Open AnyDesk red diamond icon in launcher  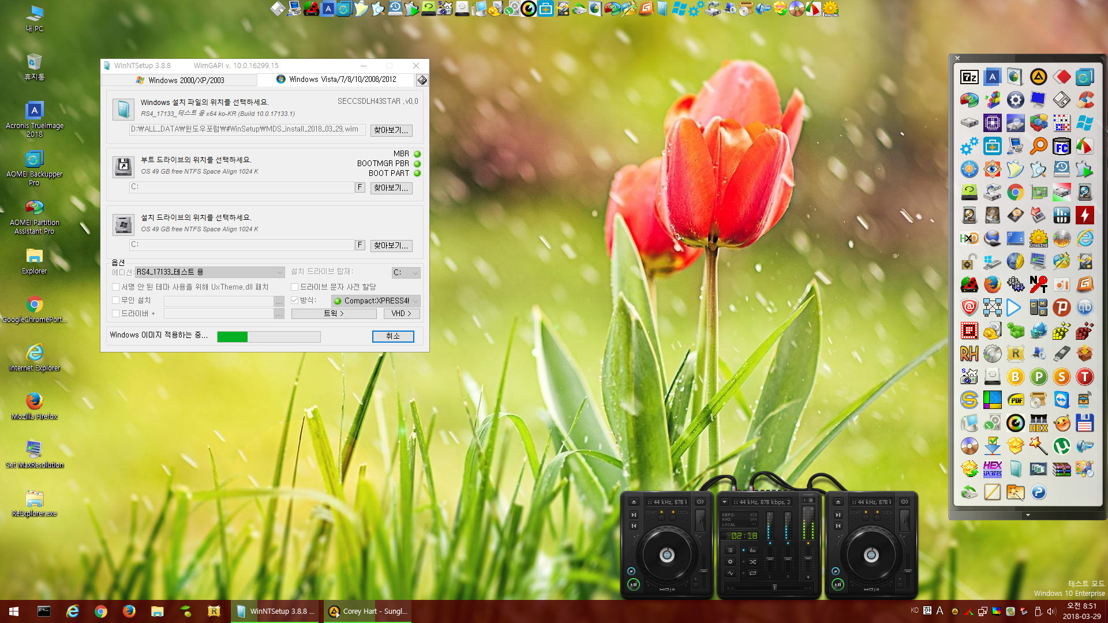tap(1061, 77)
